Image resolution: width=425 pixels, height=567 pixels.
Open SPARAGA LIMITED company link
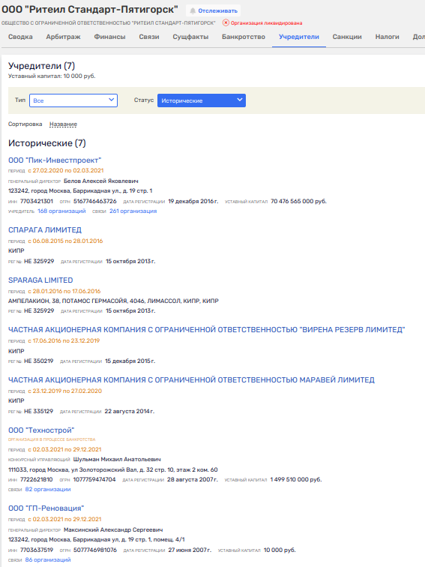coord(40,280)
